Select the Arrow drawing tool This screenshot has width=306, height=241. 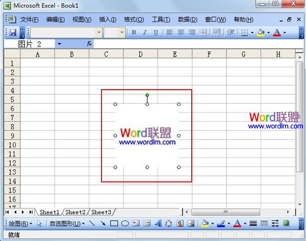tap(103, 224)
